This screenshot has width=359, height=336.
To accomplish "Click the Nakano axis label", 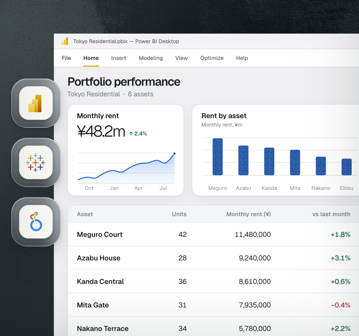I will pos(321,188).
